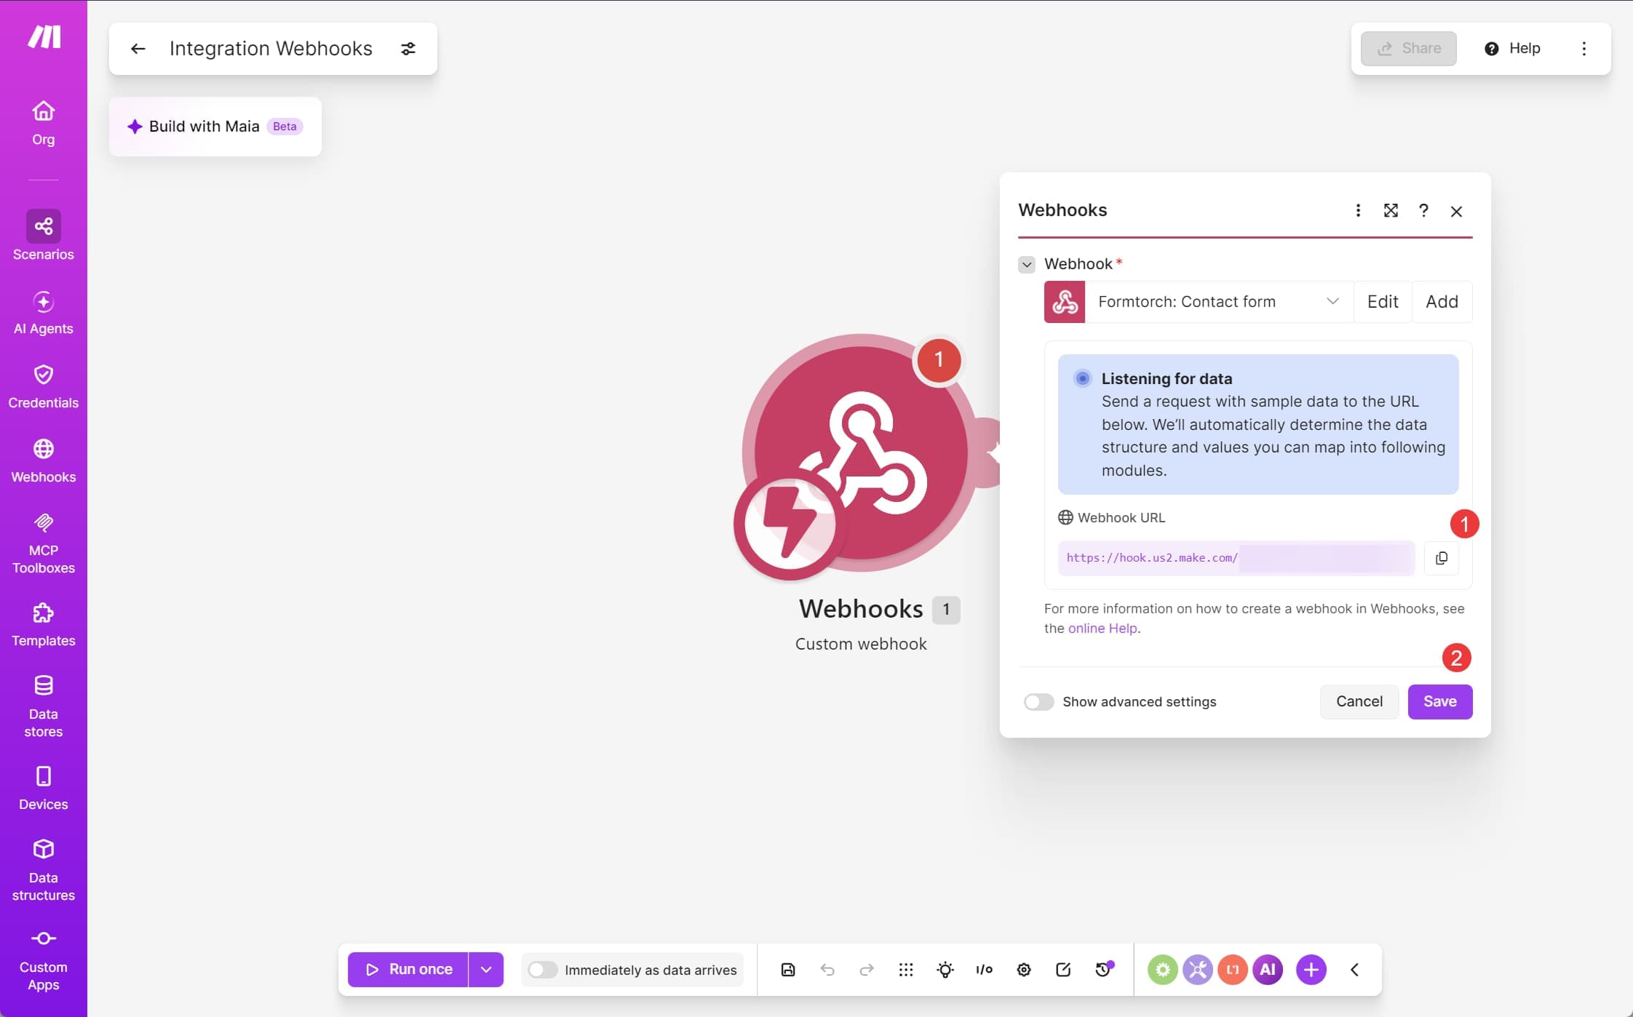Open scenario inputs and outputs (I/O)

click(x=985, y=970)
